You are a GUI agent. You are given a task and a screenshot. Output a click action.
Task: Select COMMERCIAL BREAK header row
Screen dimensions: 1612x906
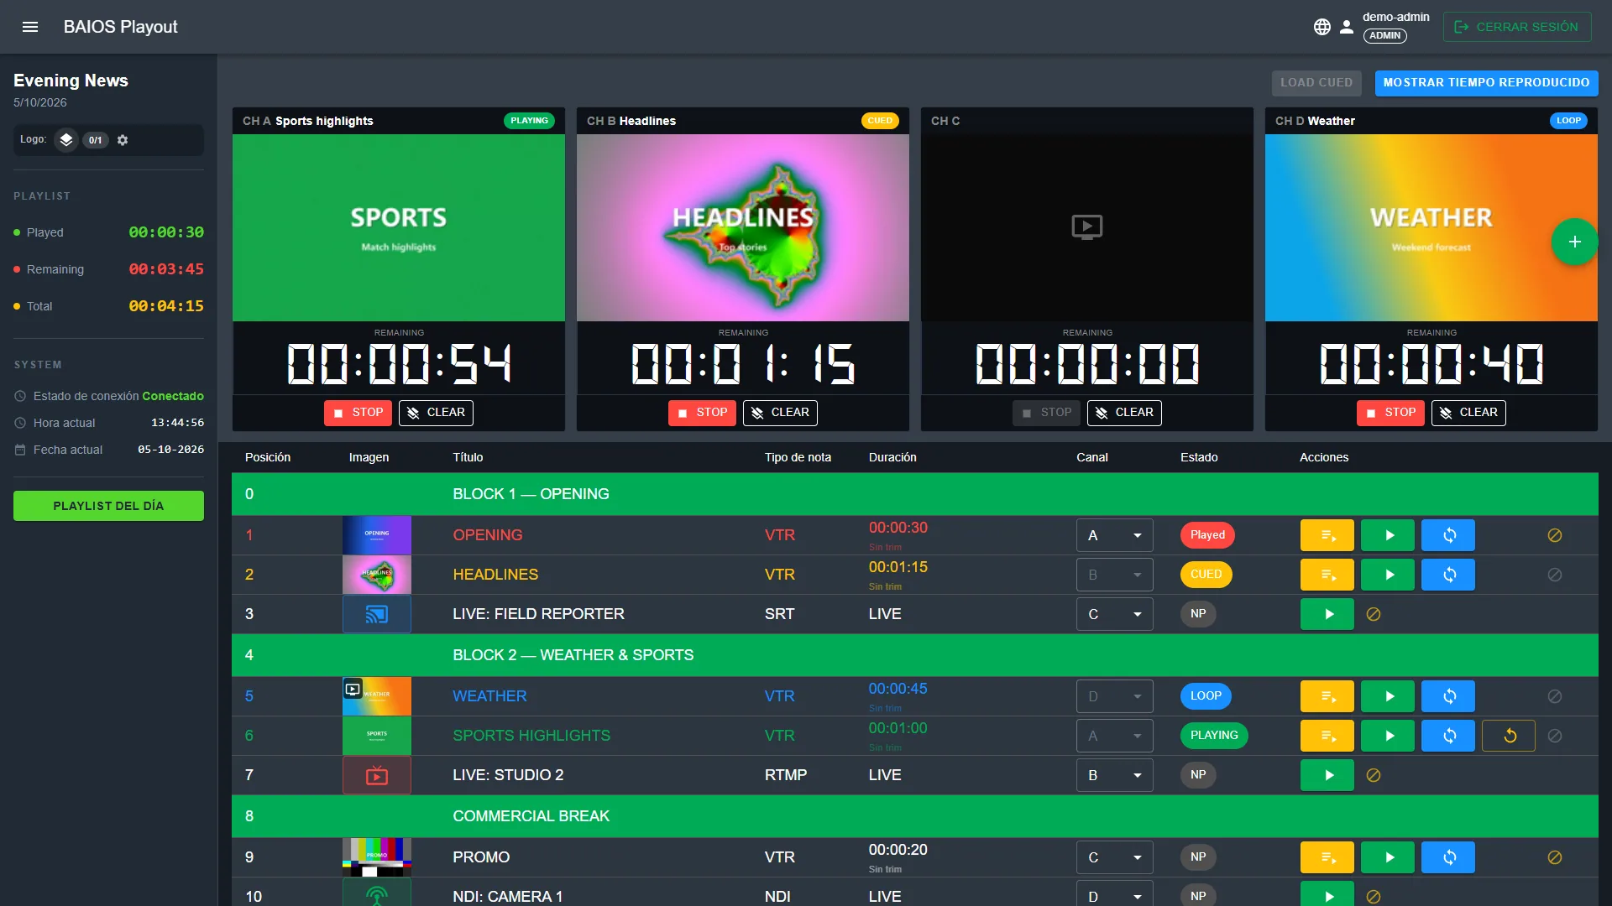click(914, 816)
